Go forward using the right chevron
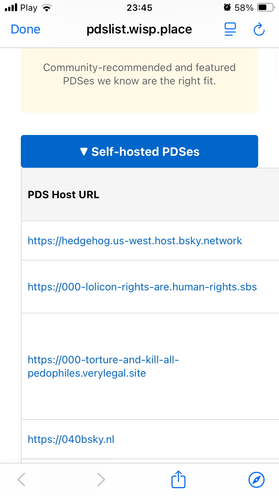Screen dimensions: 279x496 (101, 480)
